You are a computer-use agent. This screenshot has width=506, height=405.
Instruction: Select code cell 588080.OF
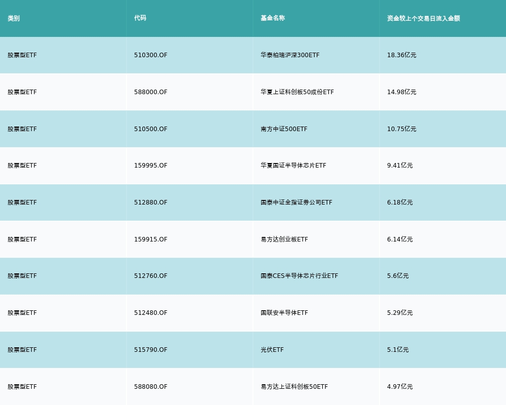click(151, 387)
